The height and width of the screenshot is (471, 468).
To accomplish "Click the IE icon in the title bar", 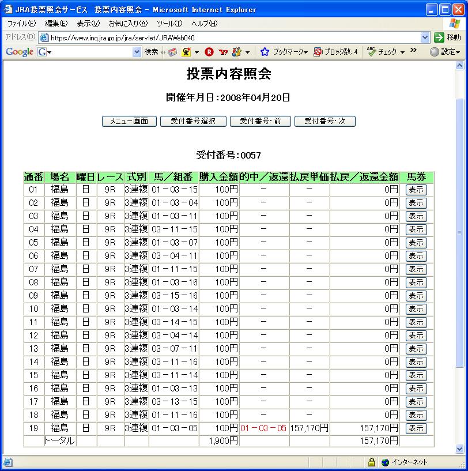I will click(8, 9).
